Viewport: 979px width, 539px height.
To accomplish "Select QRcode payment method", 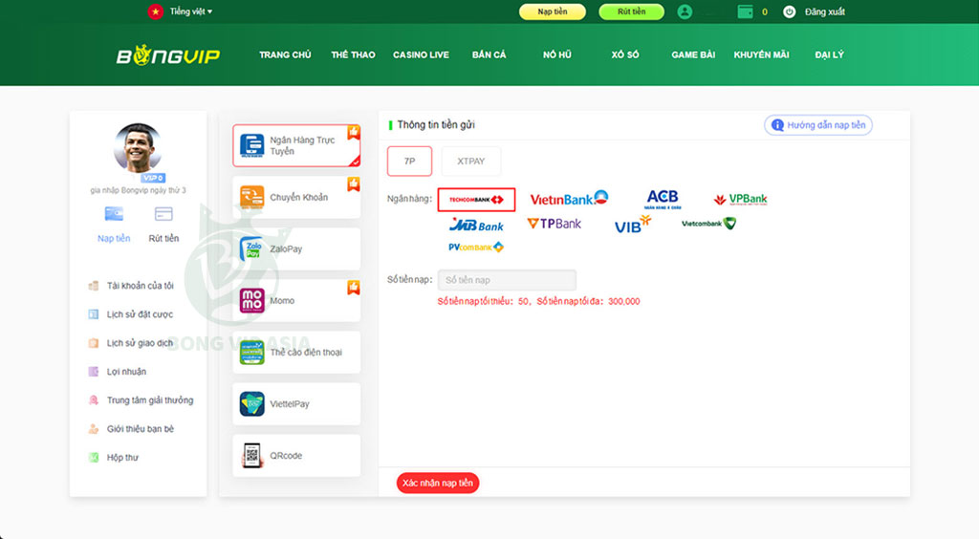I will click(x=296, y=456).
